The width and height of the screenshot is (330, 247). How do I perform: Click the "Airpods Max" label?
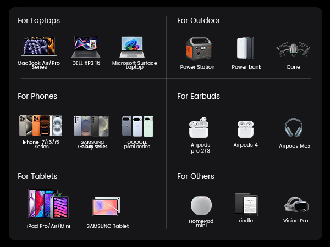295,146
